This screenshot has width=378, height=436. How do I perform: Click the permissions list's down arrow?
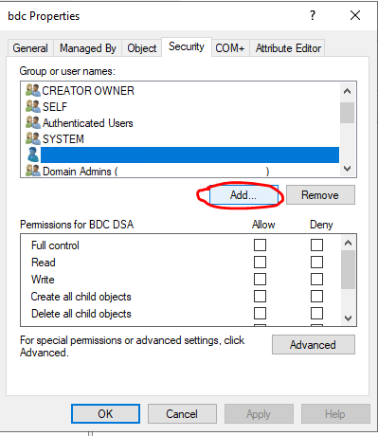pyautogui.click(x=348, y=318)
